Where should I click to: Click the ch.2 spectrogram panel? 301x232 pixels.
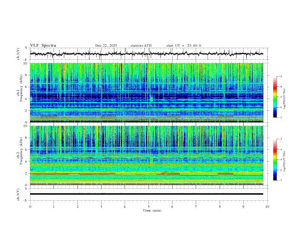[147, 155]
